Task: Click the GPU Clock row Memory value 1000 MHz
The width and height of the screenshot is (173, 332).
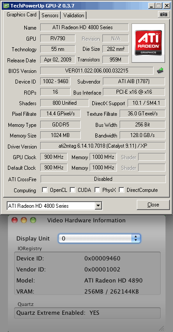Action: (x=103, y=157)
